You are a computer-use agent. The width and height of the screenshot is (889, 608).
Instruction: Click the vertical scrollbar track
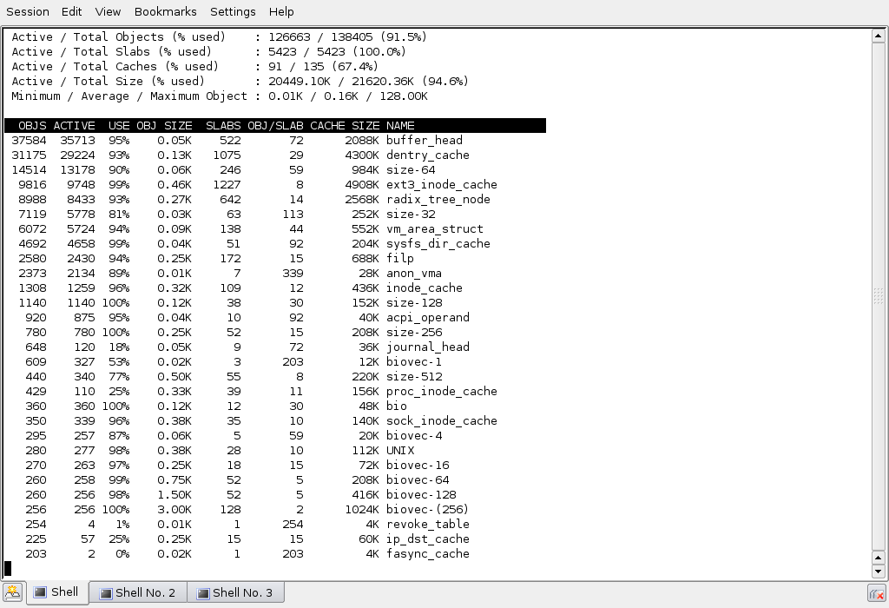[x=878, y=297]
